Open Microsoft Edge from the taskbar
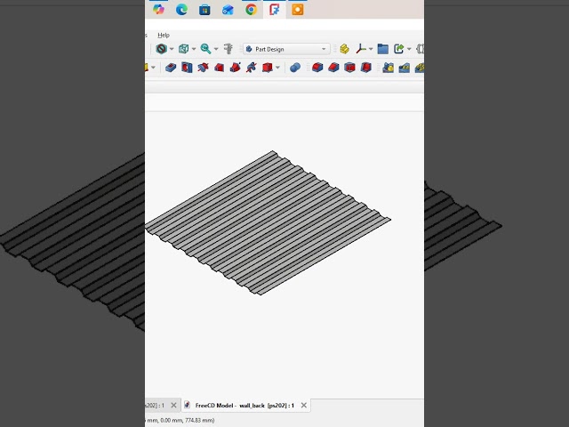Screen dimensions: 569x427 181,10
